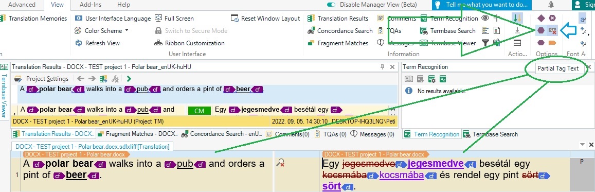This screenshot has height=192, width=595.
Task: Pin the Translation Results panel
Action: point(382,67)
